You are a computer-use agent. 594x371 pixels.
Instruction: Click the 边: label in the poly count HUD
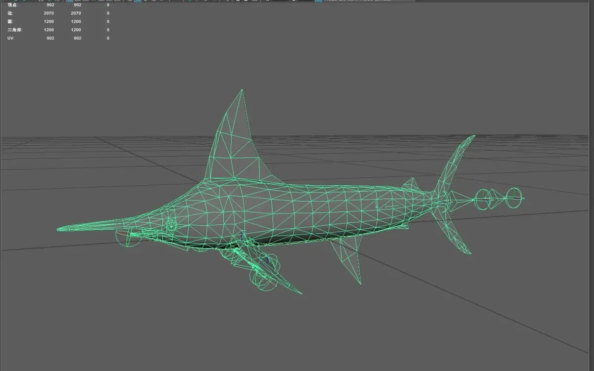point(10,13)
